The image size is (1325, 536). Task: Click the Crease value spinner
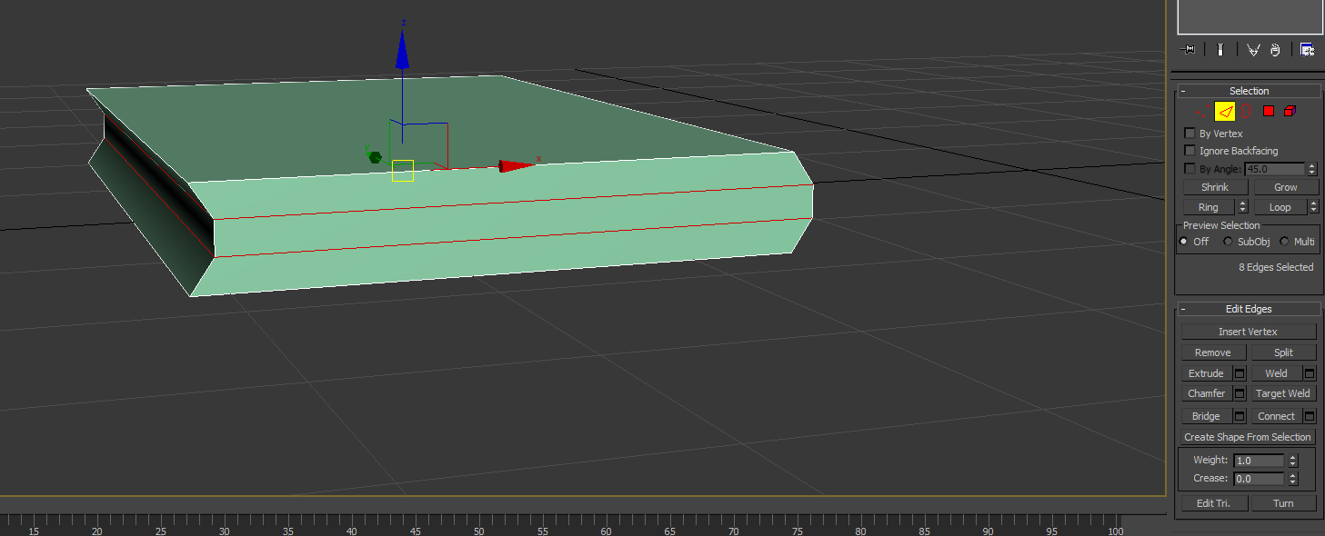coord(1293,479)
